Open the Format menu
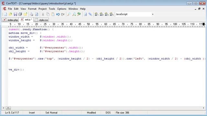 pos(32,9)
